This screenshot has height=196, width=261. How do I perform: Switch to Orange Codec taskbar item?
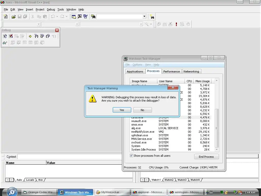click(39, 192)
